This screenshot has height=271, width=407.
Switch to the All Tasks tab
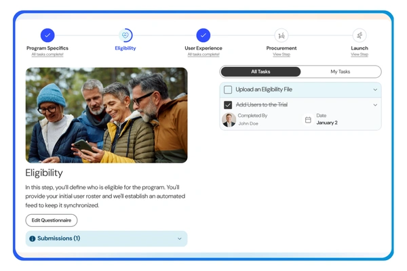(260, 72)
